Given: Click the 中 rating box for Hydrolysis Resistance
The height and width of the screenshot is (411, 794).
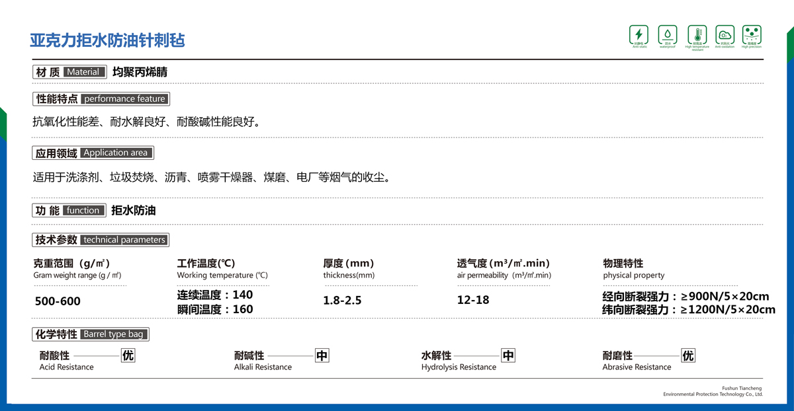Looking at the screenshot, I should click(x=508, y=355).
